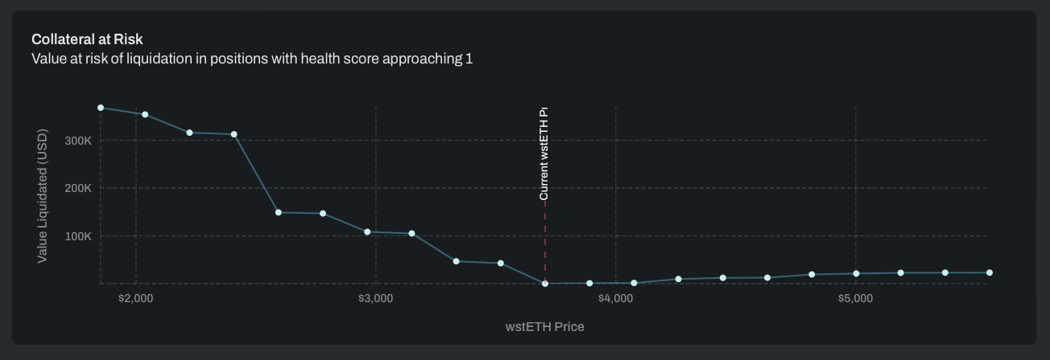The image size is (1050, 360).
Task: Select the data point just left of $3,000 gridline
Action: click(367, 232)
